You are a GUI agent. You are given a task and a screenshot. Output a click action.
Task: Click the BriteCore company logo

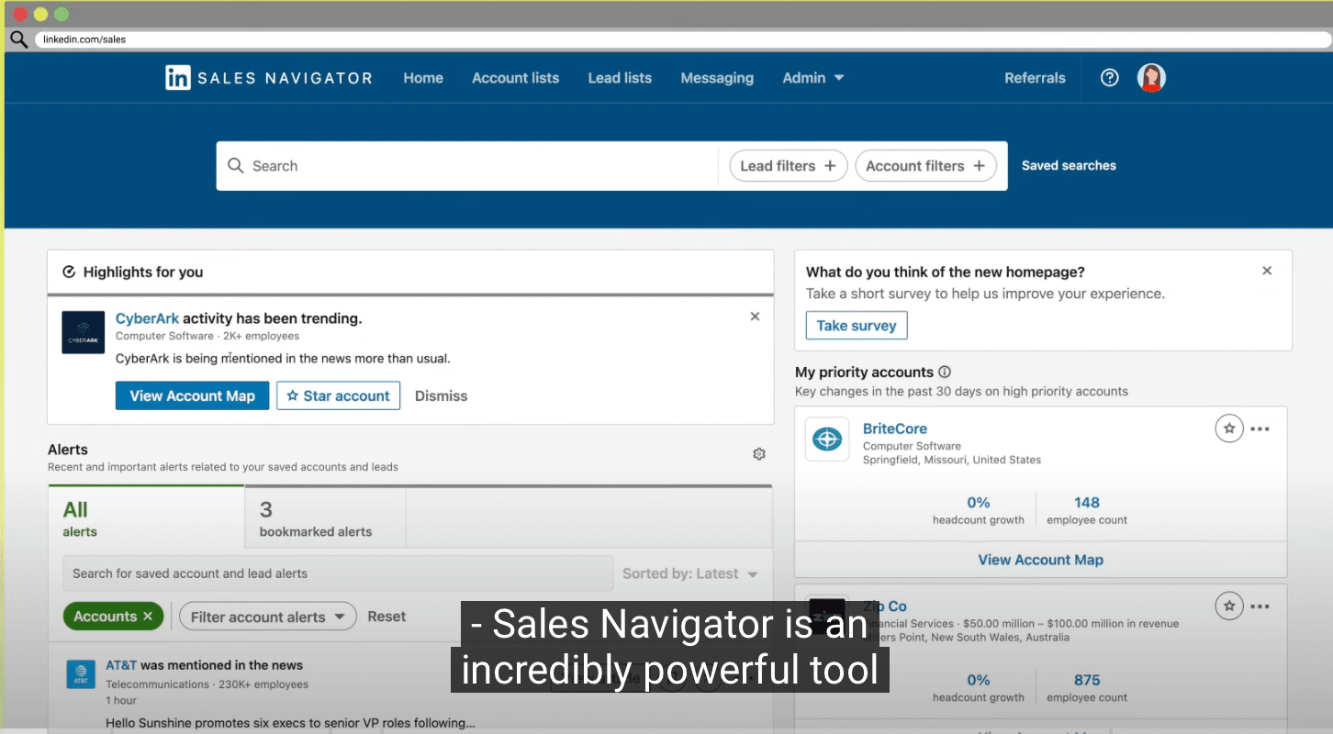tap(827, 439)
